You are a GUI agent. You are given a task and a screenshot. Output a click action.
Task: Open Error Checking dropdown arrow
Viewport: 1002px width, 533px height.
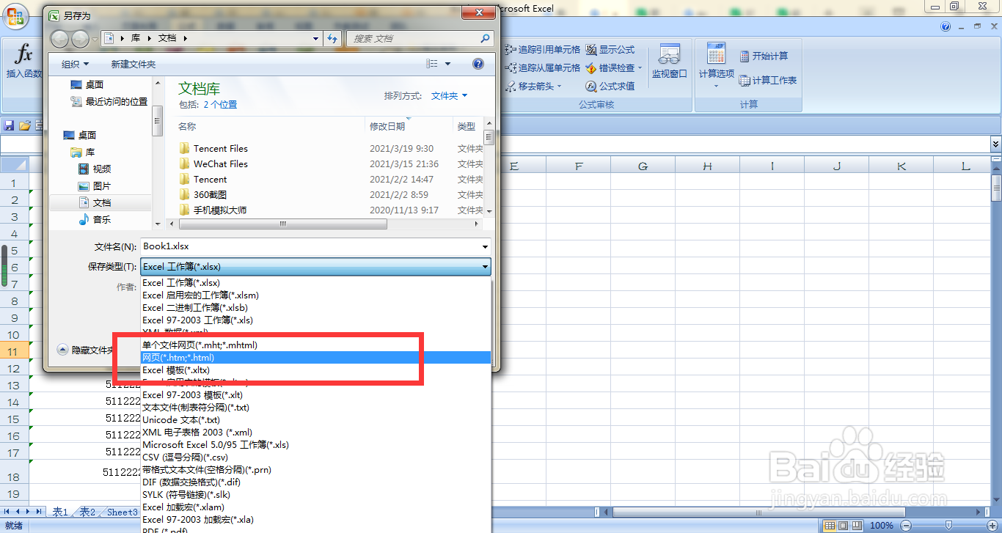(640, 68)
